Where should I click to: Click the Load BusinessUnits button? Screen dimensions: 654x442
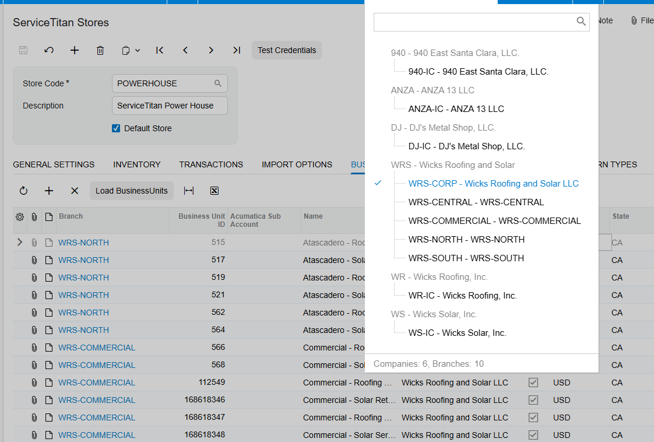pyautogui.click(x=131, y=191)
